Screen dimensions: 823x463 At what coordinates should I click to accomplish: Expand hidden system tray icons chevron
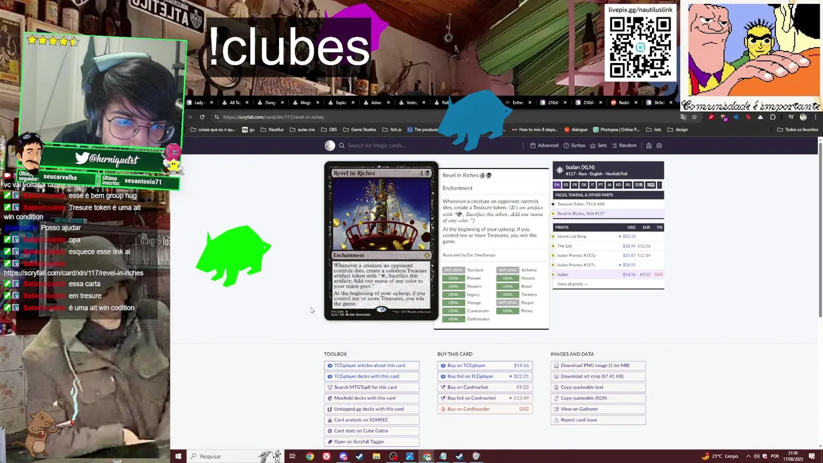pyautogui.click(x=748, y=457)
